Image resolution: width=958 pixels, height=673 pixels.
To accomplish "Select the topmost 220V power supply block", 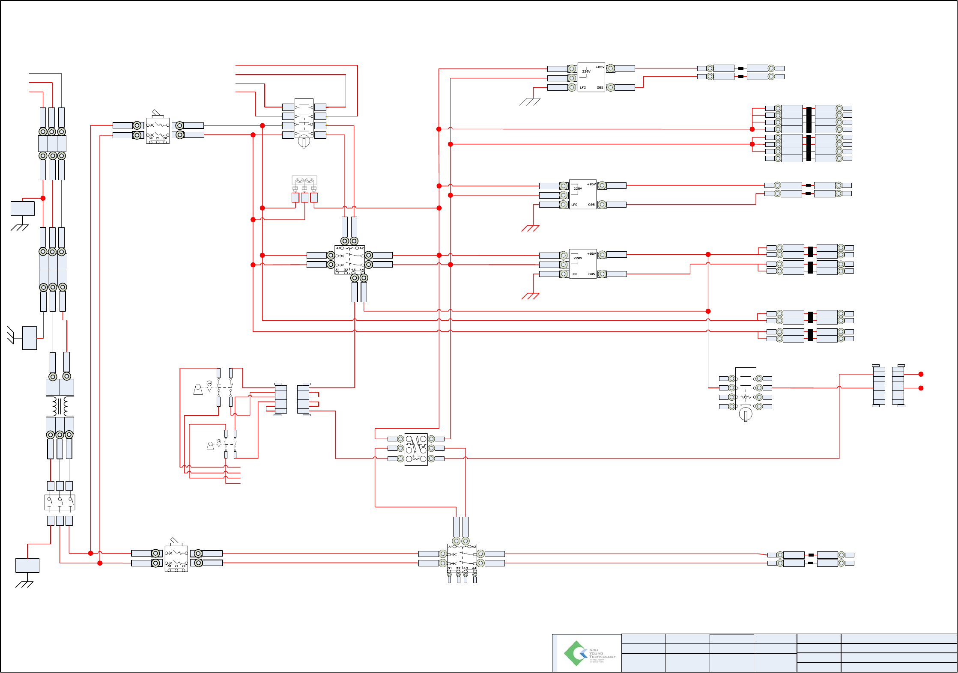I will click(591, 77).
